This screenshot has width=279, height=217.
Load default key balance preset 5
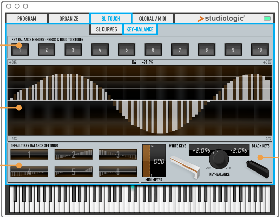[73, 171]
